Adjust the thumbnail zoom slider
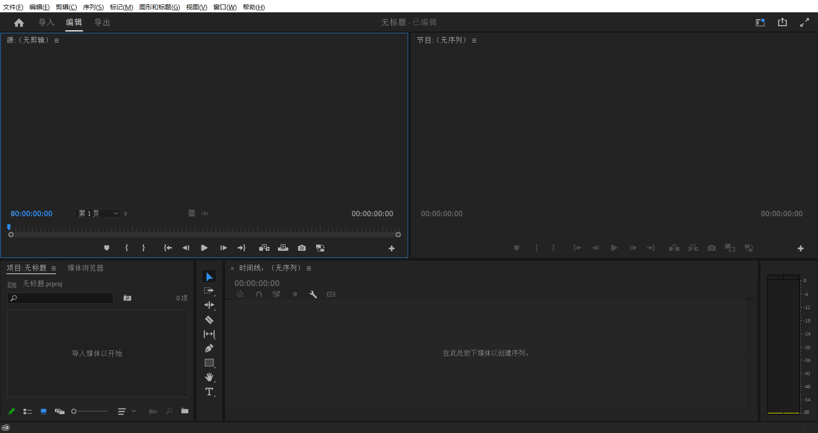 click(x=89, y=411)
